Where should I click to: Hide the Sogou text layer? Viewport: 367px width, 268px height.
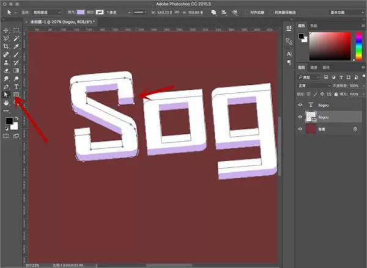(x=300, y=105)
